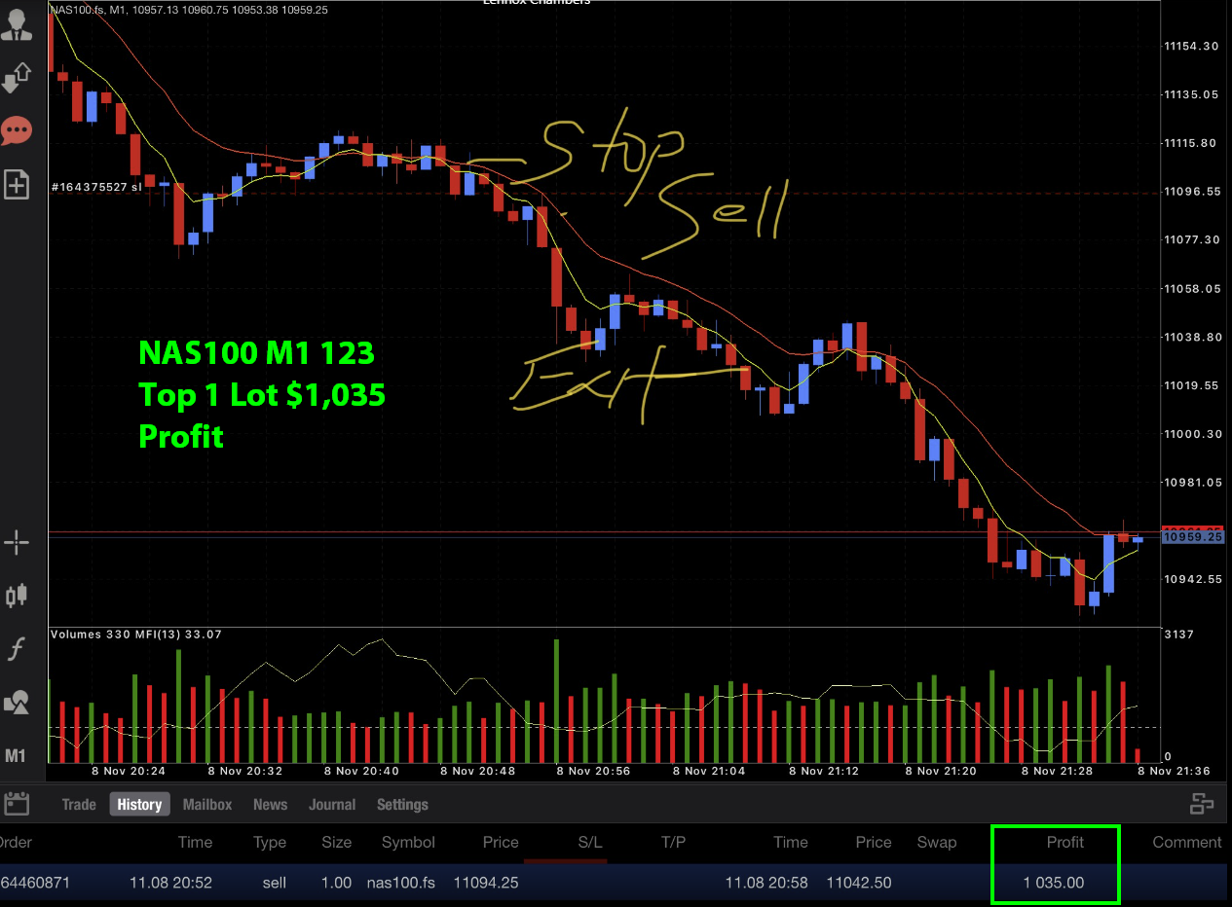Sort by the Size column header
This screenshot has width=1232, height=907.
tap(337, 843)
